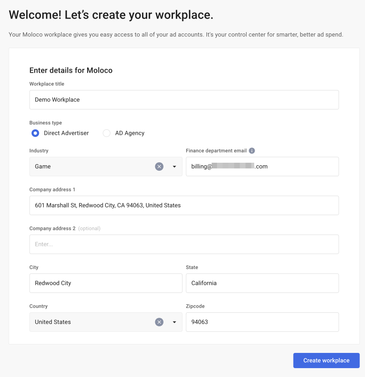Click the 'Workplace title' label text
Image resolution: width=365 pixels, height=377 pixels.
click(x=47, y=84)
